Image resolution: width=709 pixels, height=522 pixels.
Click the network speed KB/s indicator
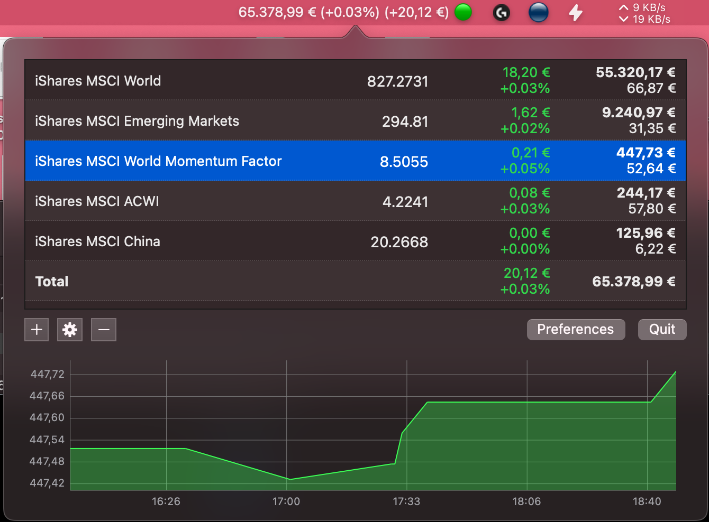click(644, 13)
